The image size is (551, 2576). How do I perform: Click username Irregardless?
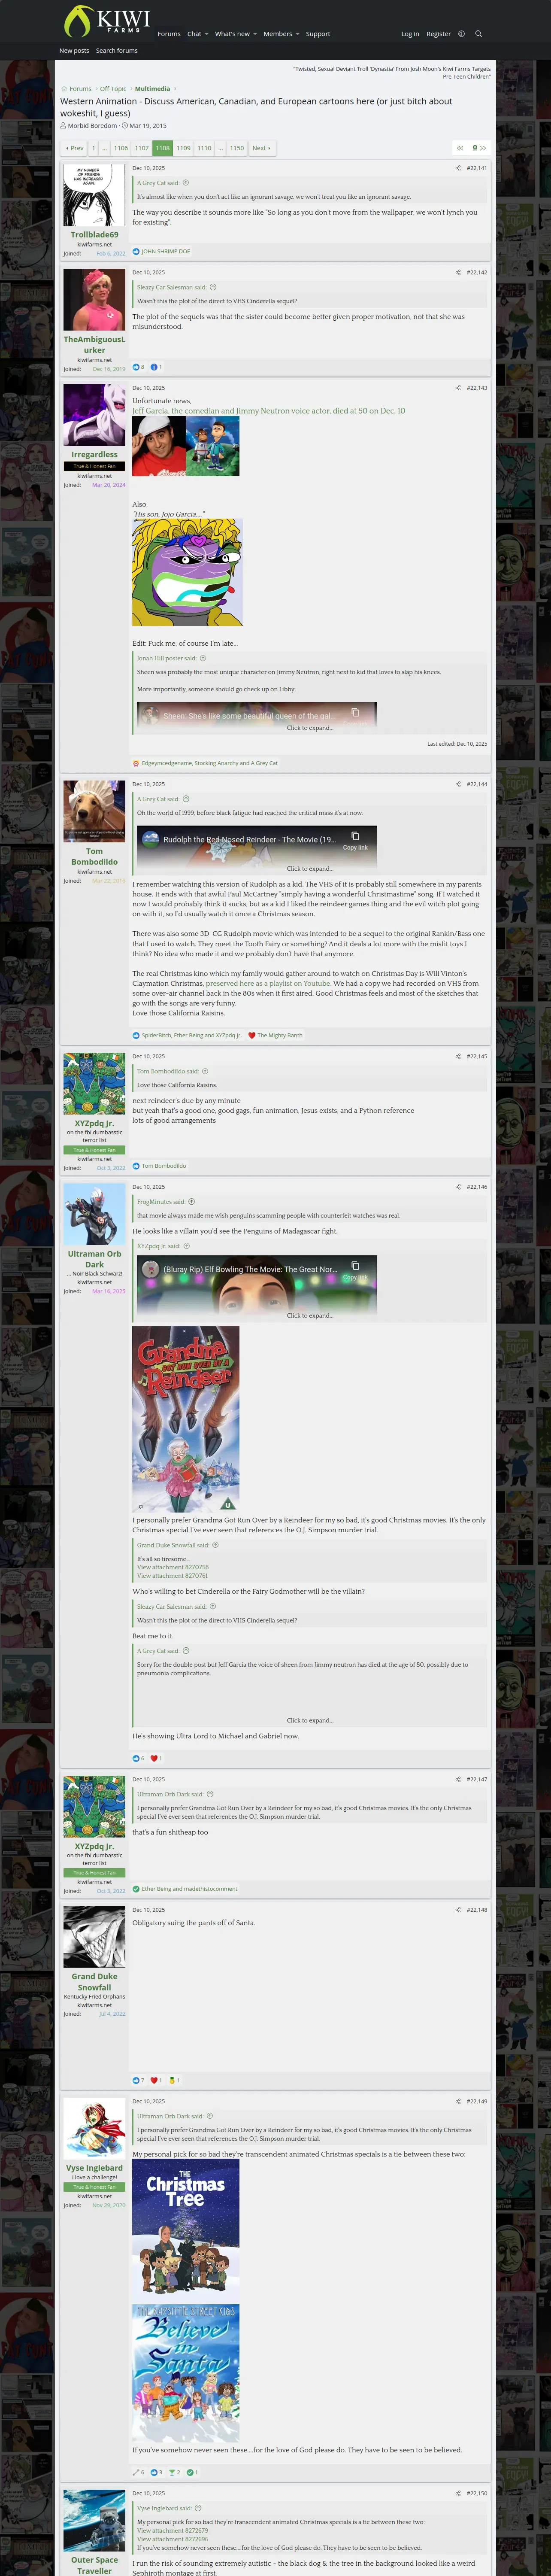(x=94, y=455)
